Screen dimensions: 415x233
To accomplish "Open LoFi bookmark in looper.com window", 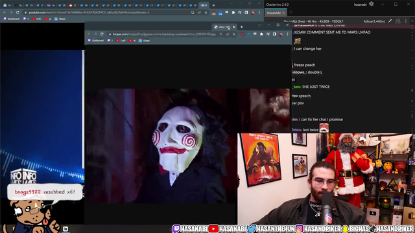I will [x=121, y=41].
